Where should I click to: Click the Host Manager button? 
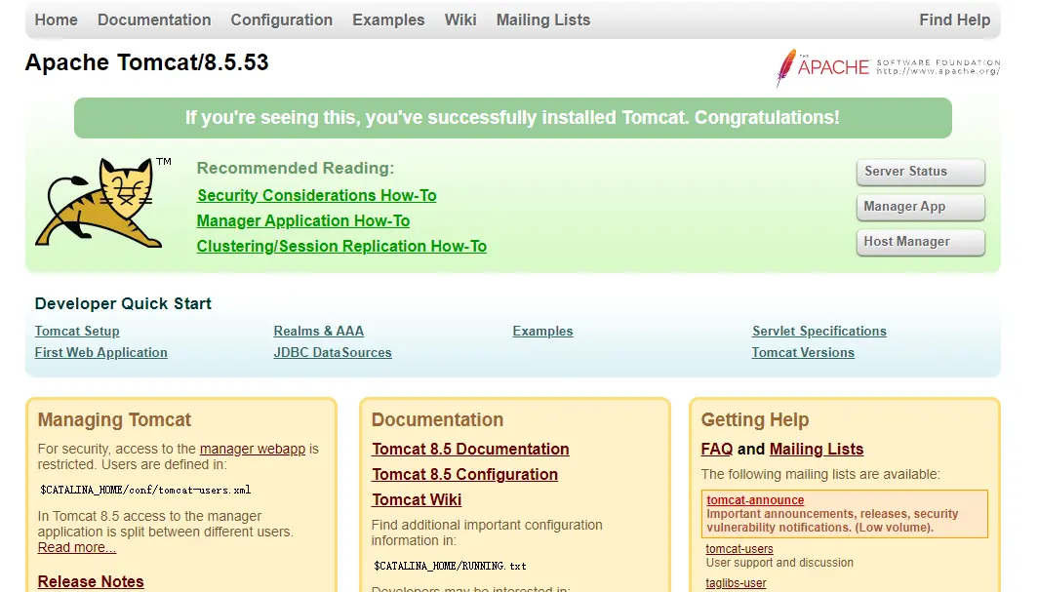(x=920, y=242)
